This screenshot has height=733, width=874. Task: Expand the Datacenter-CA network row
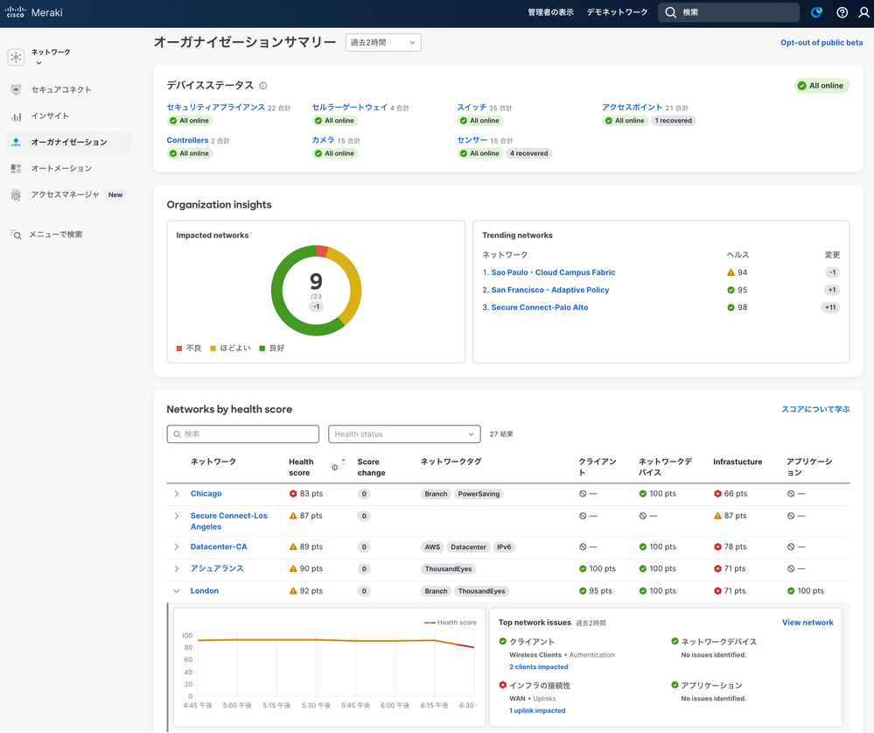click(177, 546)
